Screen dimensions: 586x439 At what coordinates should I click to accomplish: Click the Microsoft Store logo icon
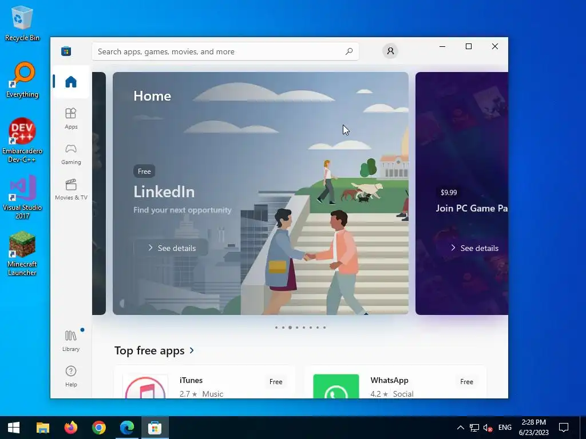[x=66, y=51]
